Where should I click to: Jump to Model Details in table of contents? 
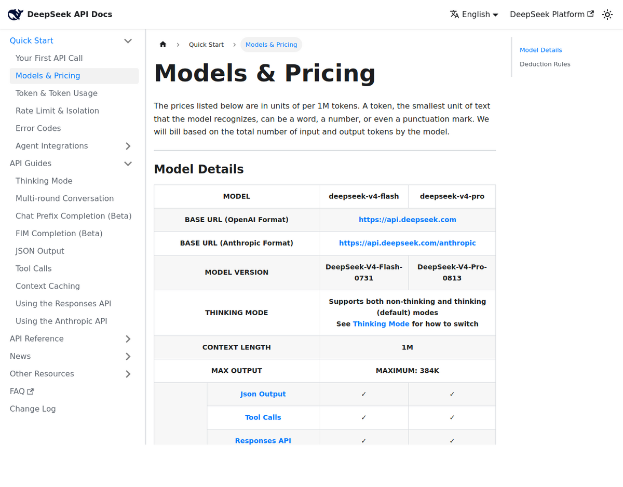[541, 50]
